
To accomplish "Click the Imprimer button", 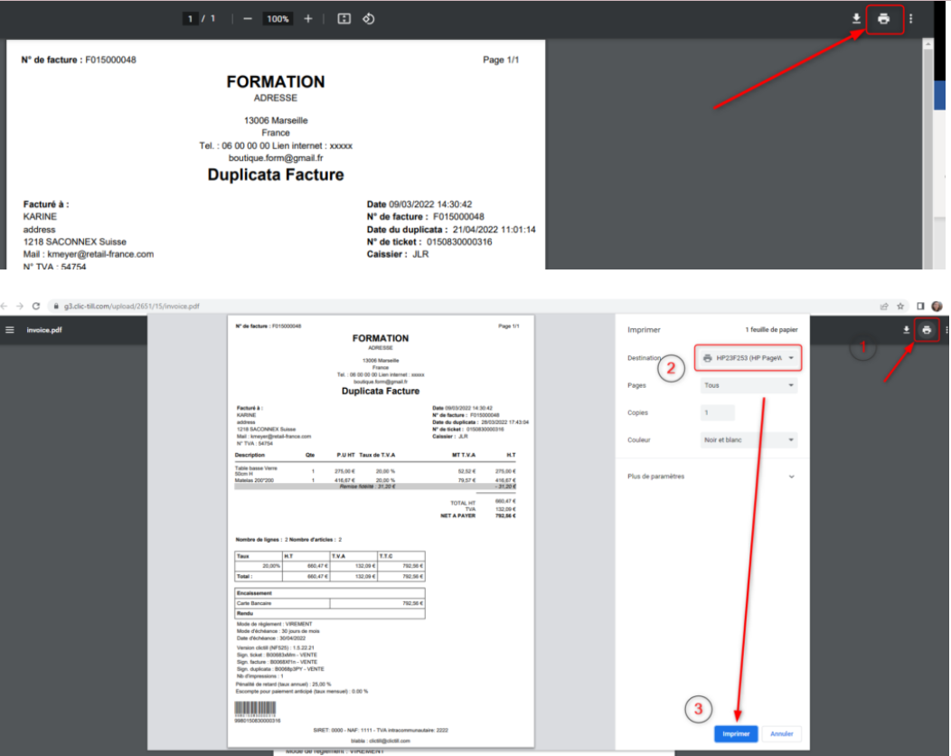I will (x=736, y=733).
